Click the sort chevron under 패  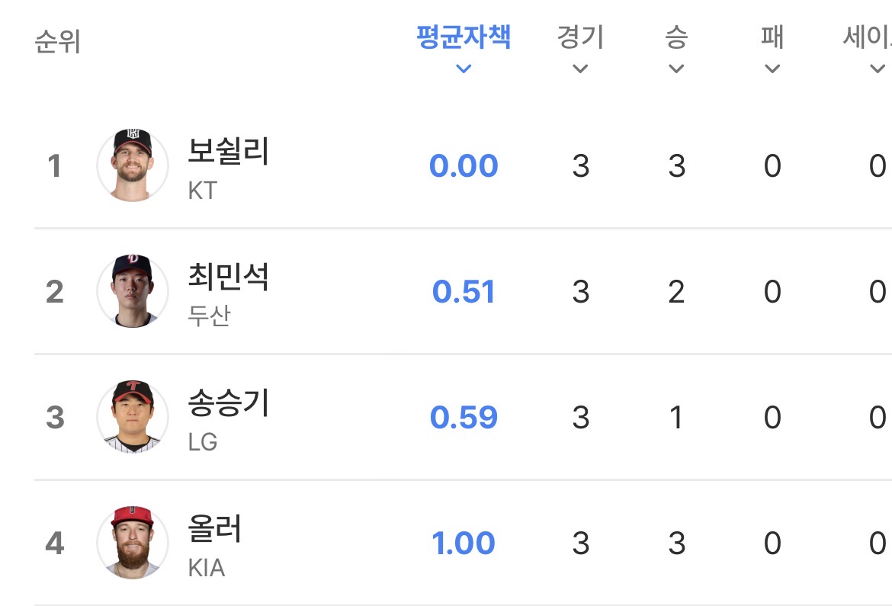point(772,69)
